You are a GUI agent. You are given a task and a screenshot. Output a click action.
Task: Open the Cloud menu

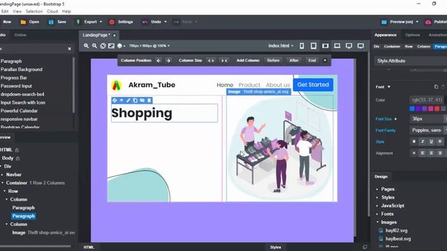click(x=52, y=11)
